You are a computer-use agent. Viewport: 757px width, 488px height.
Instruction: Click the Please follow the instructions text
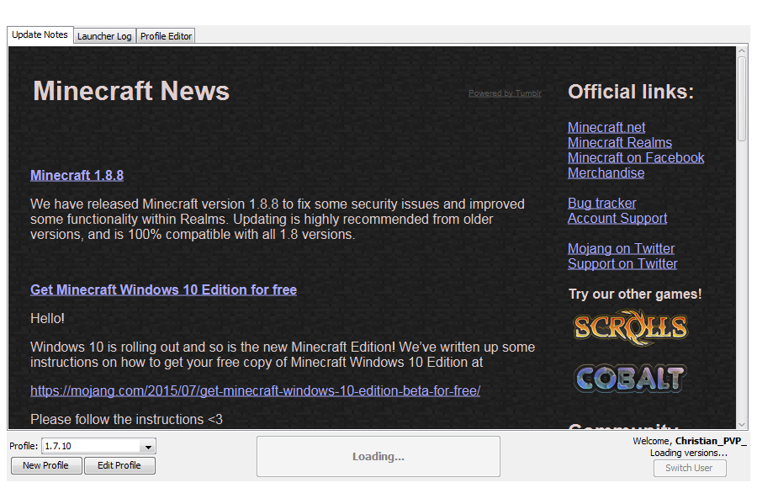126,419
